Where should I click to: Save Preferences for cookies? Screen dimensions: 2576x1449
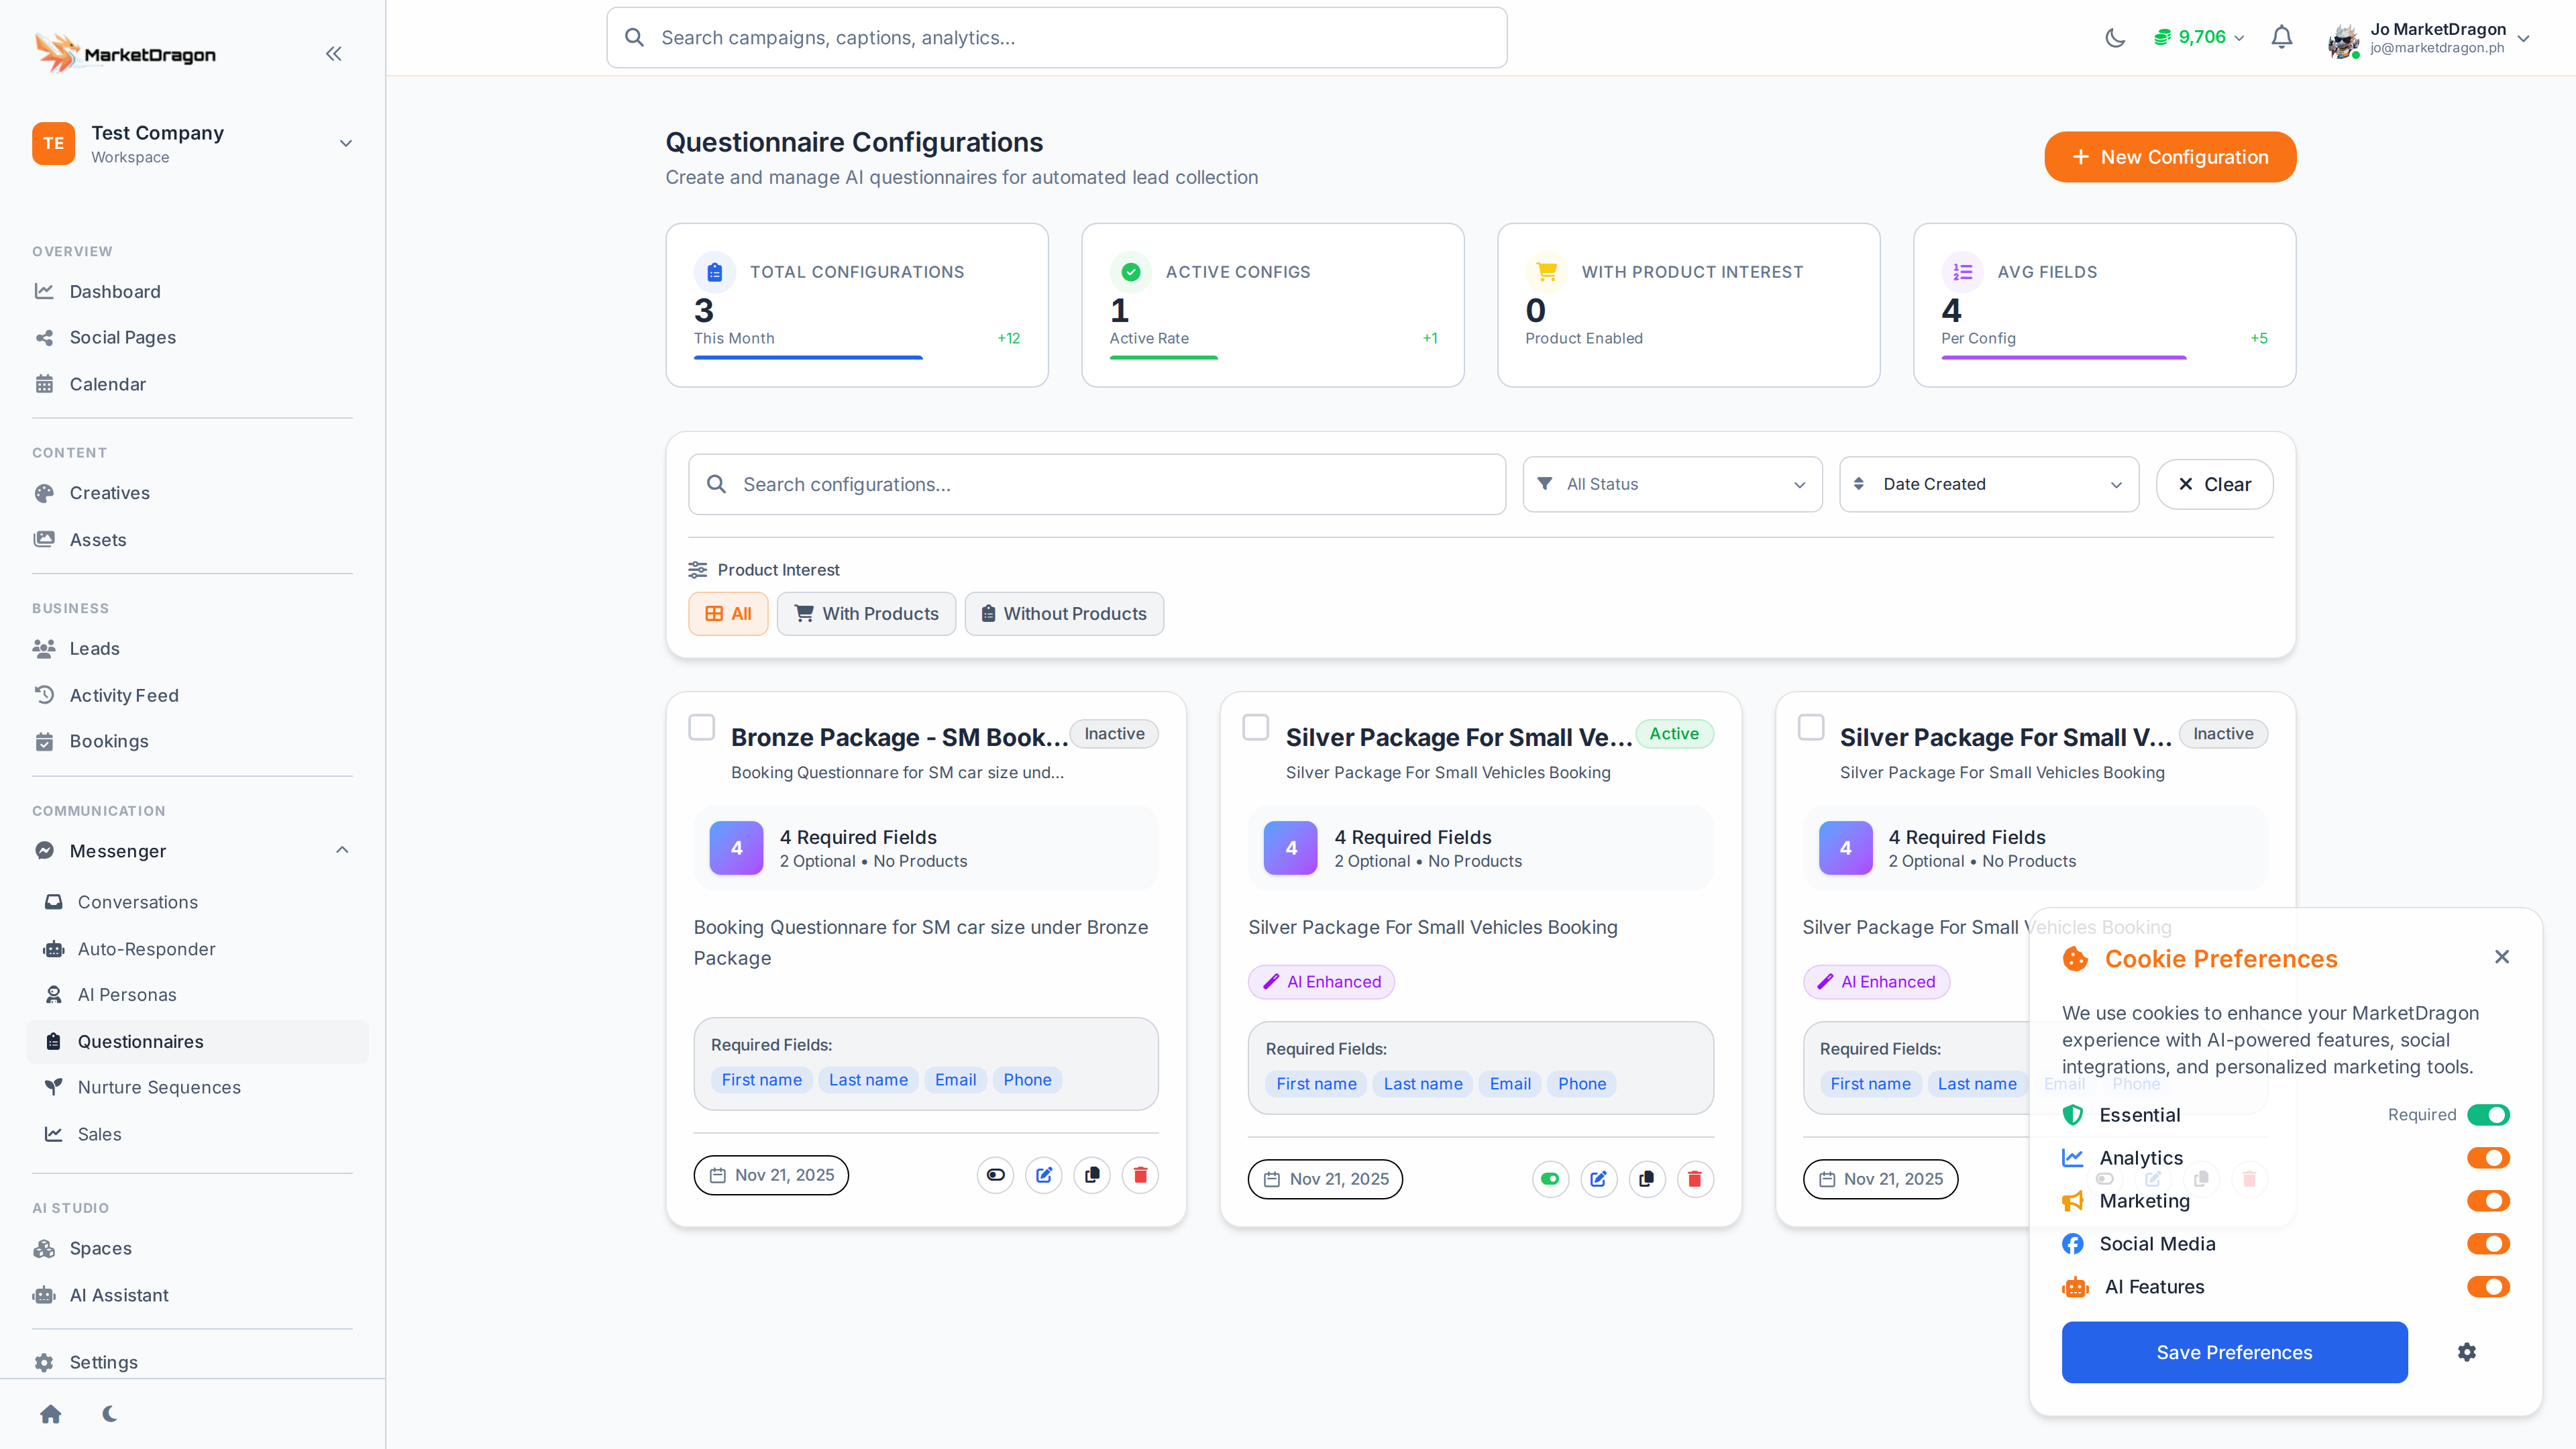coord(2234,1352)
